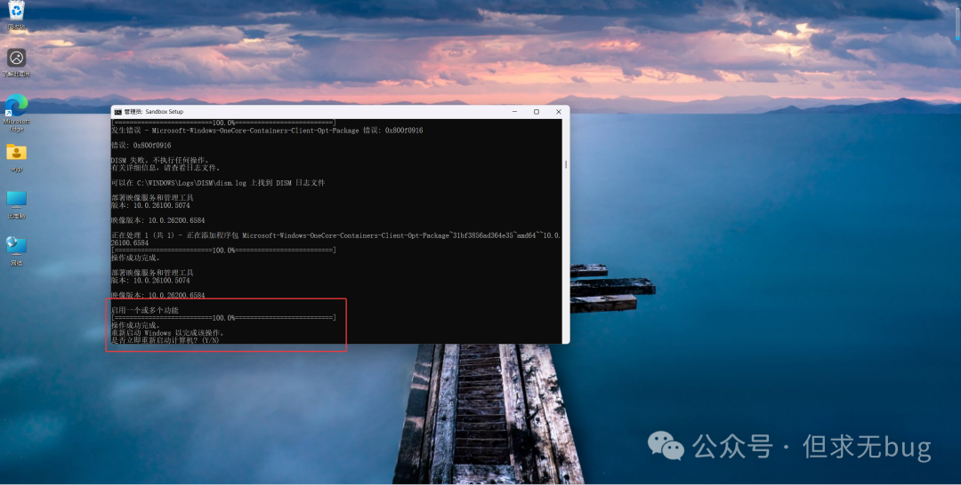
Task: Select the 网络 (Network) desktop icon
Action: pyautogui.click(x=16, y=246)
